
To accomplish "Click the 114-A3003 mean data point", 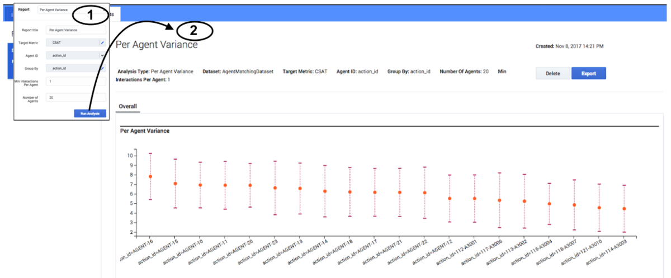I will tap(624, 209).
